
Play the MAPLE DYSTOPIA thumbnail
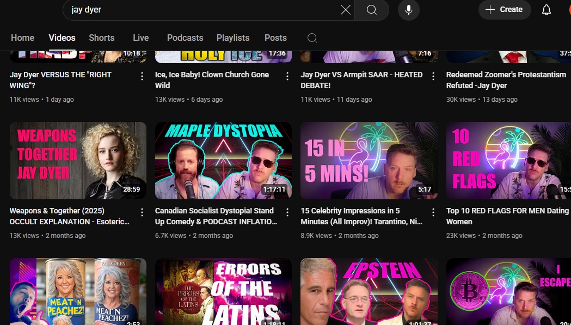(223, 161)
